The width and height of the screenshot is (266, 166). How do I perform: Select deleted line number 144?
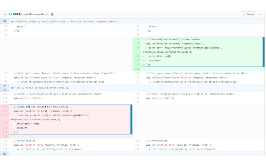[5, 107]
